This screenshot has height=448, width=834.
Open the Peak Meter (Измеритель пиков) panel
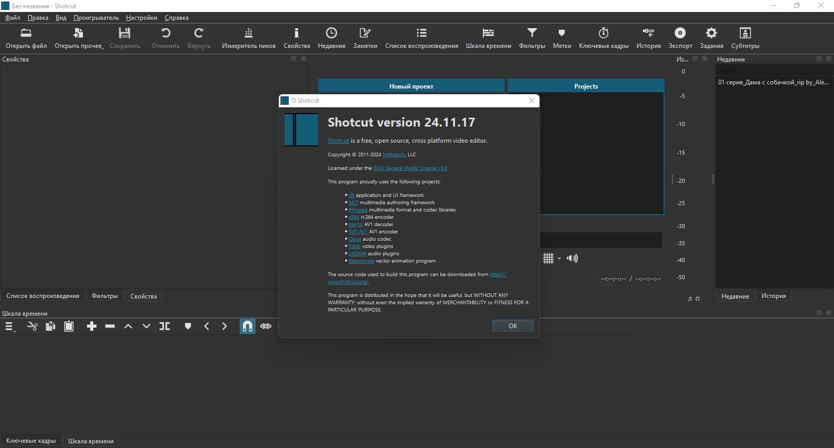point(249,39)
